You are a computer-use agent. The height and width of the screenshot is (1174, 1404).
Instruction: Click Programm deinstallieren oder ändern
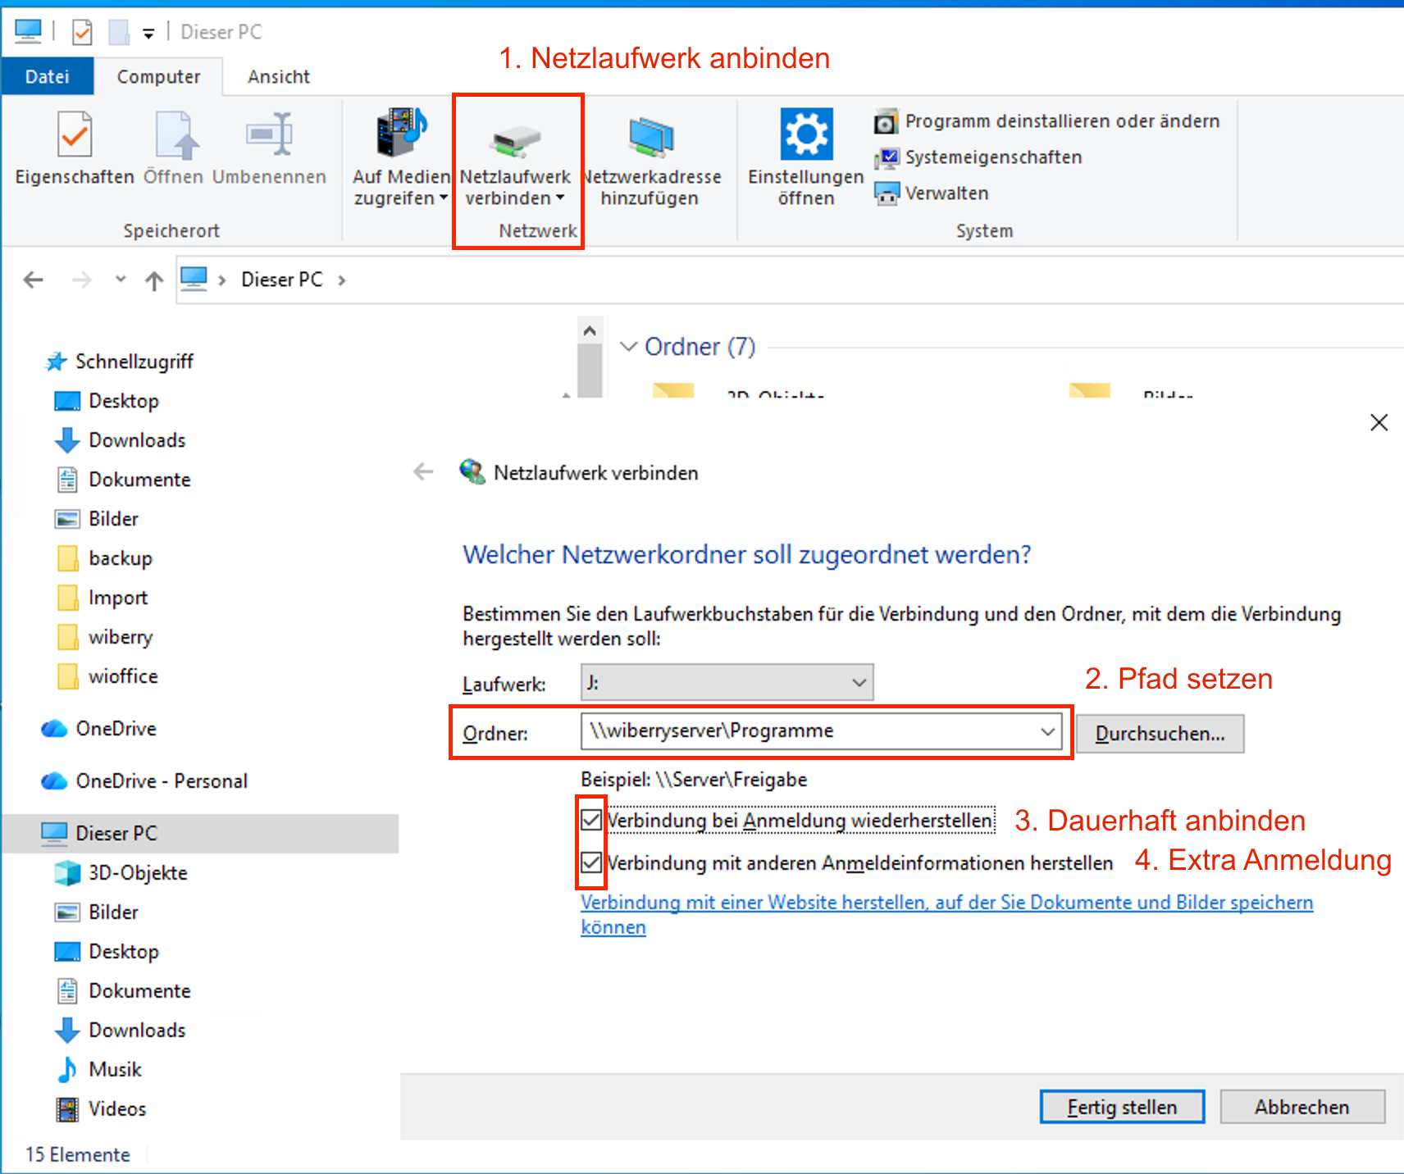1061,121
